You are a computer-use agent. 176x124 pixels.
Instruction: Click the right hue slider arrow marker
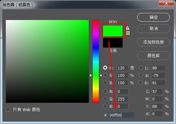click(101, 76)
